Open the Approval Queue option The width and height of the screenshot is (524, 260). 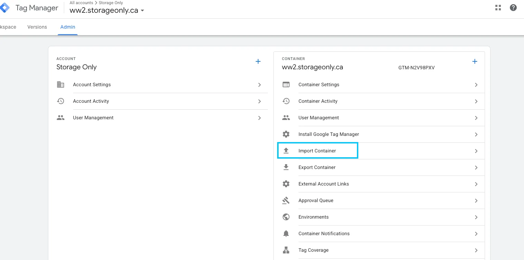pos(316,200)
